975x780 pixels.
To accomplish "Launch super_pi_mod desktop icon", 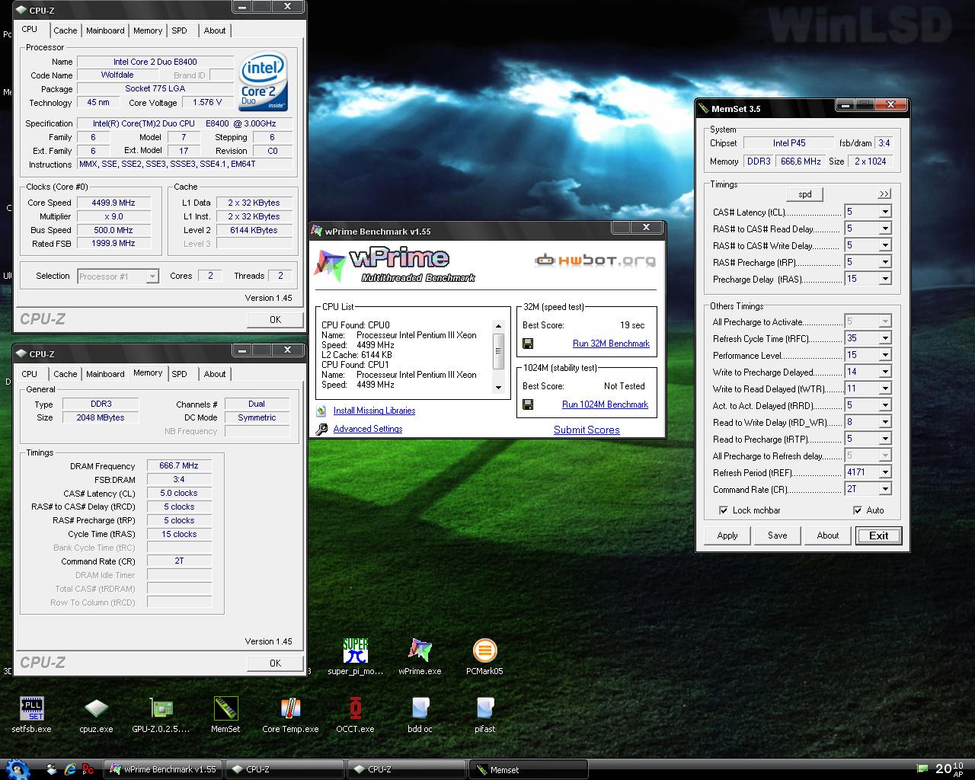I will (x=355, y=651).
